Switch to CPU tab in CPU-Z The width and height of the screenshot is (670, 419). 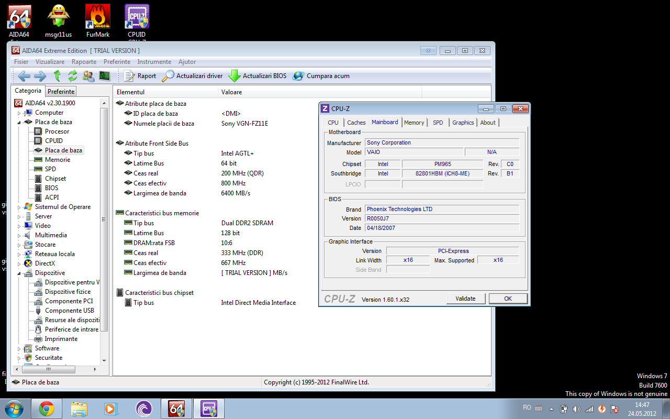pyautogui.click(x=333, y=123)
